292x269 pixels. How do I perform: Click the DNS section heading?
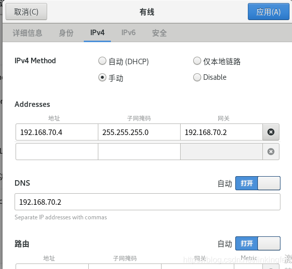pos(23,183)
